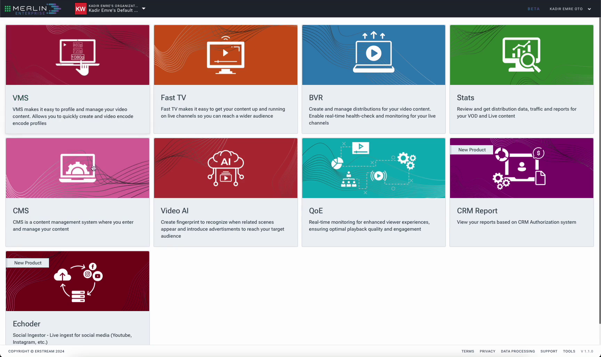
Task: Click the Echoder cloud upload icon
Action: pos(78,283)
